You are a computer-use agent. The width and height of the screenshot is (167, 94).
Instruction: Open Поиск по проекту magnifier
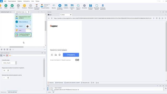pyautogui.click(x=78, y=5)
